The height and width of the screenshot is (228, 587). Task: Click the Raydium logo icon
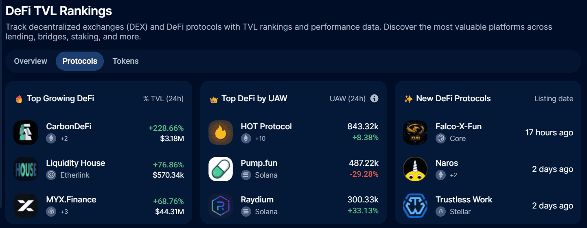221,206
